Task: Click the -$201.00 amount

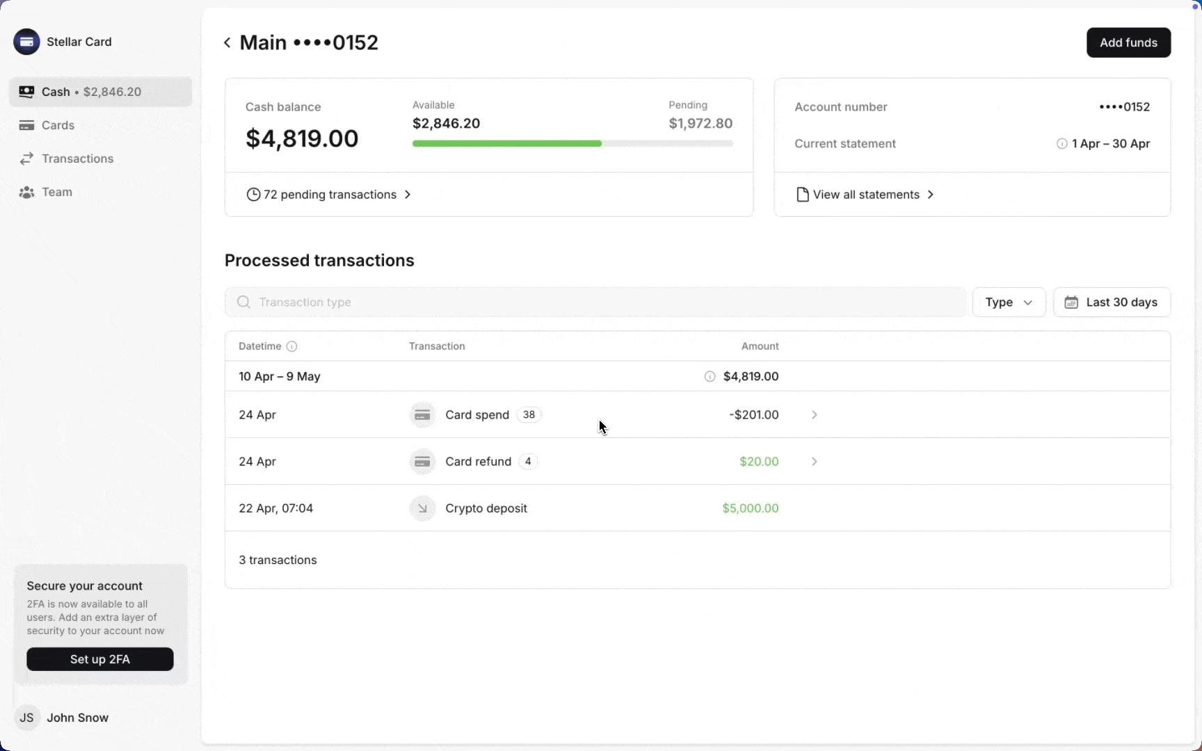Action: point(754,415)
